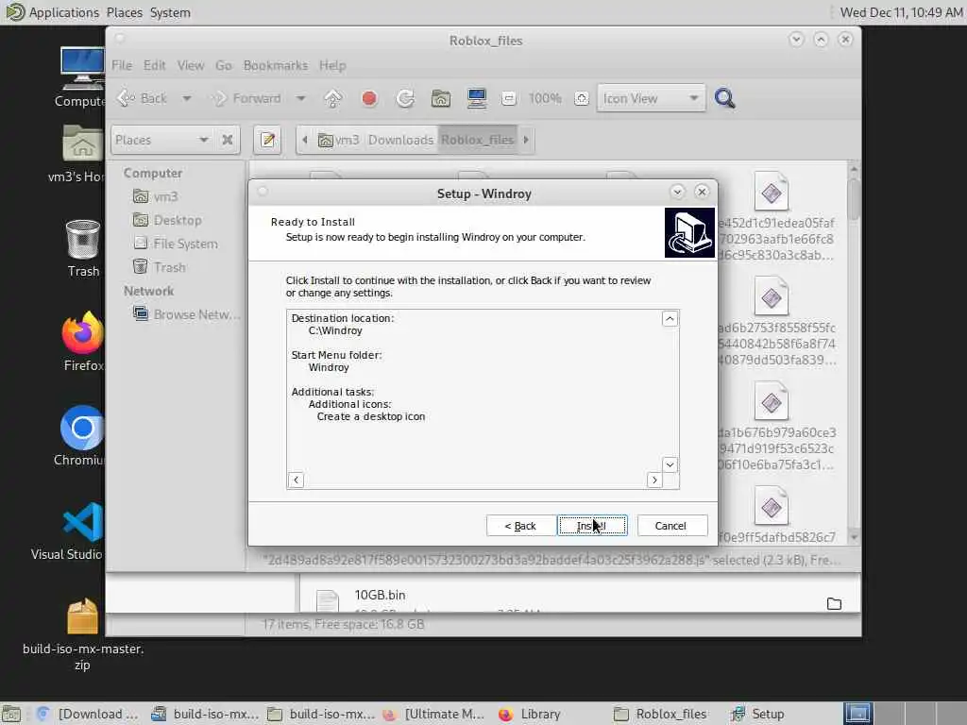
Task: Click the 100% zoom level
Action: 545,98
